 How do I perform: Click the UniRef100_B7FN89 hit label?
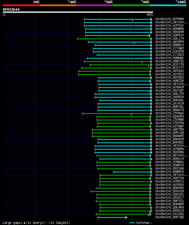[170, 19]
